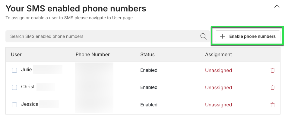The height and width of the screenshot is (119, 285).
Task: Click the Enable phone numbers button
Action: tap(248, 36)
